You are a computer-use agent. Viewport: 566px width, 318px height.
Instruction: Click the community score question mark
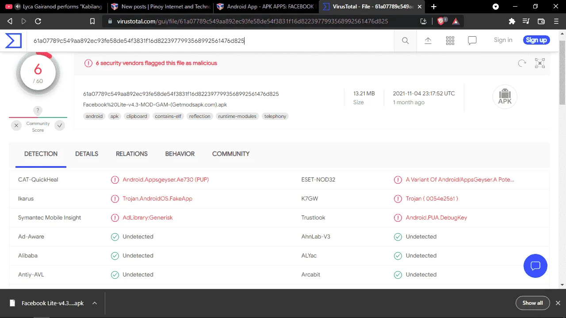pyautogui.click(x=38, y=110)
